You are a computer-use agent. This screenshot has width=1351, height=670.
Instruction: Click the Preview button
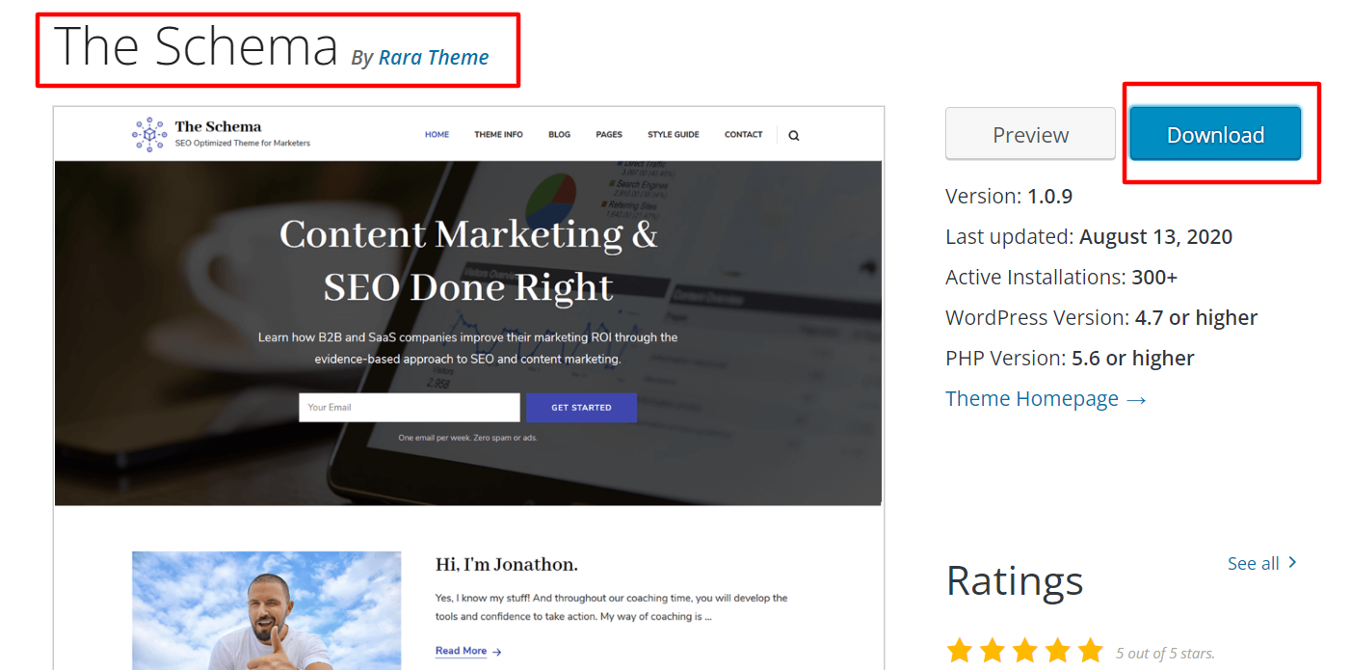click(x=1030, y=134)
